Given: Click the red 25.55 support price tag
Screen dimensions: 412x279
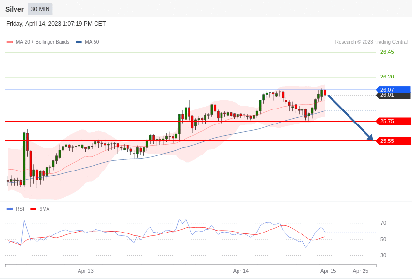Looking at the screenshot, I should (394, 141).
